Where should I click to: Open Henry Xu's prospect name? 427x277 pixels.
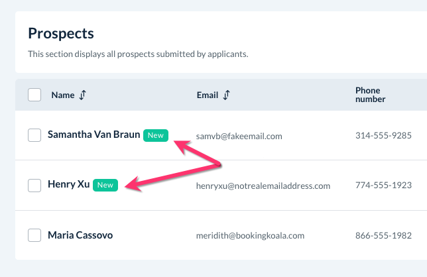[68, 185]
